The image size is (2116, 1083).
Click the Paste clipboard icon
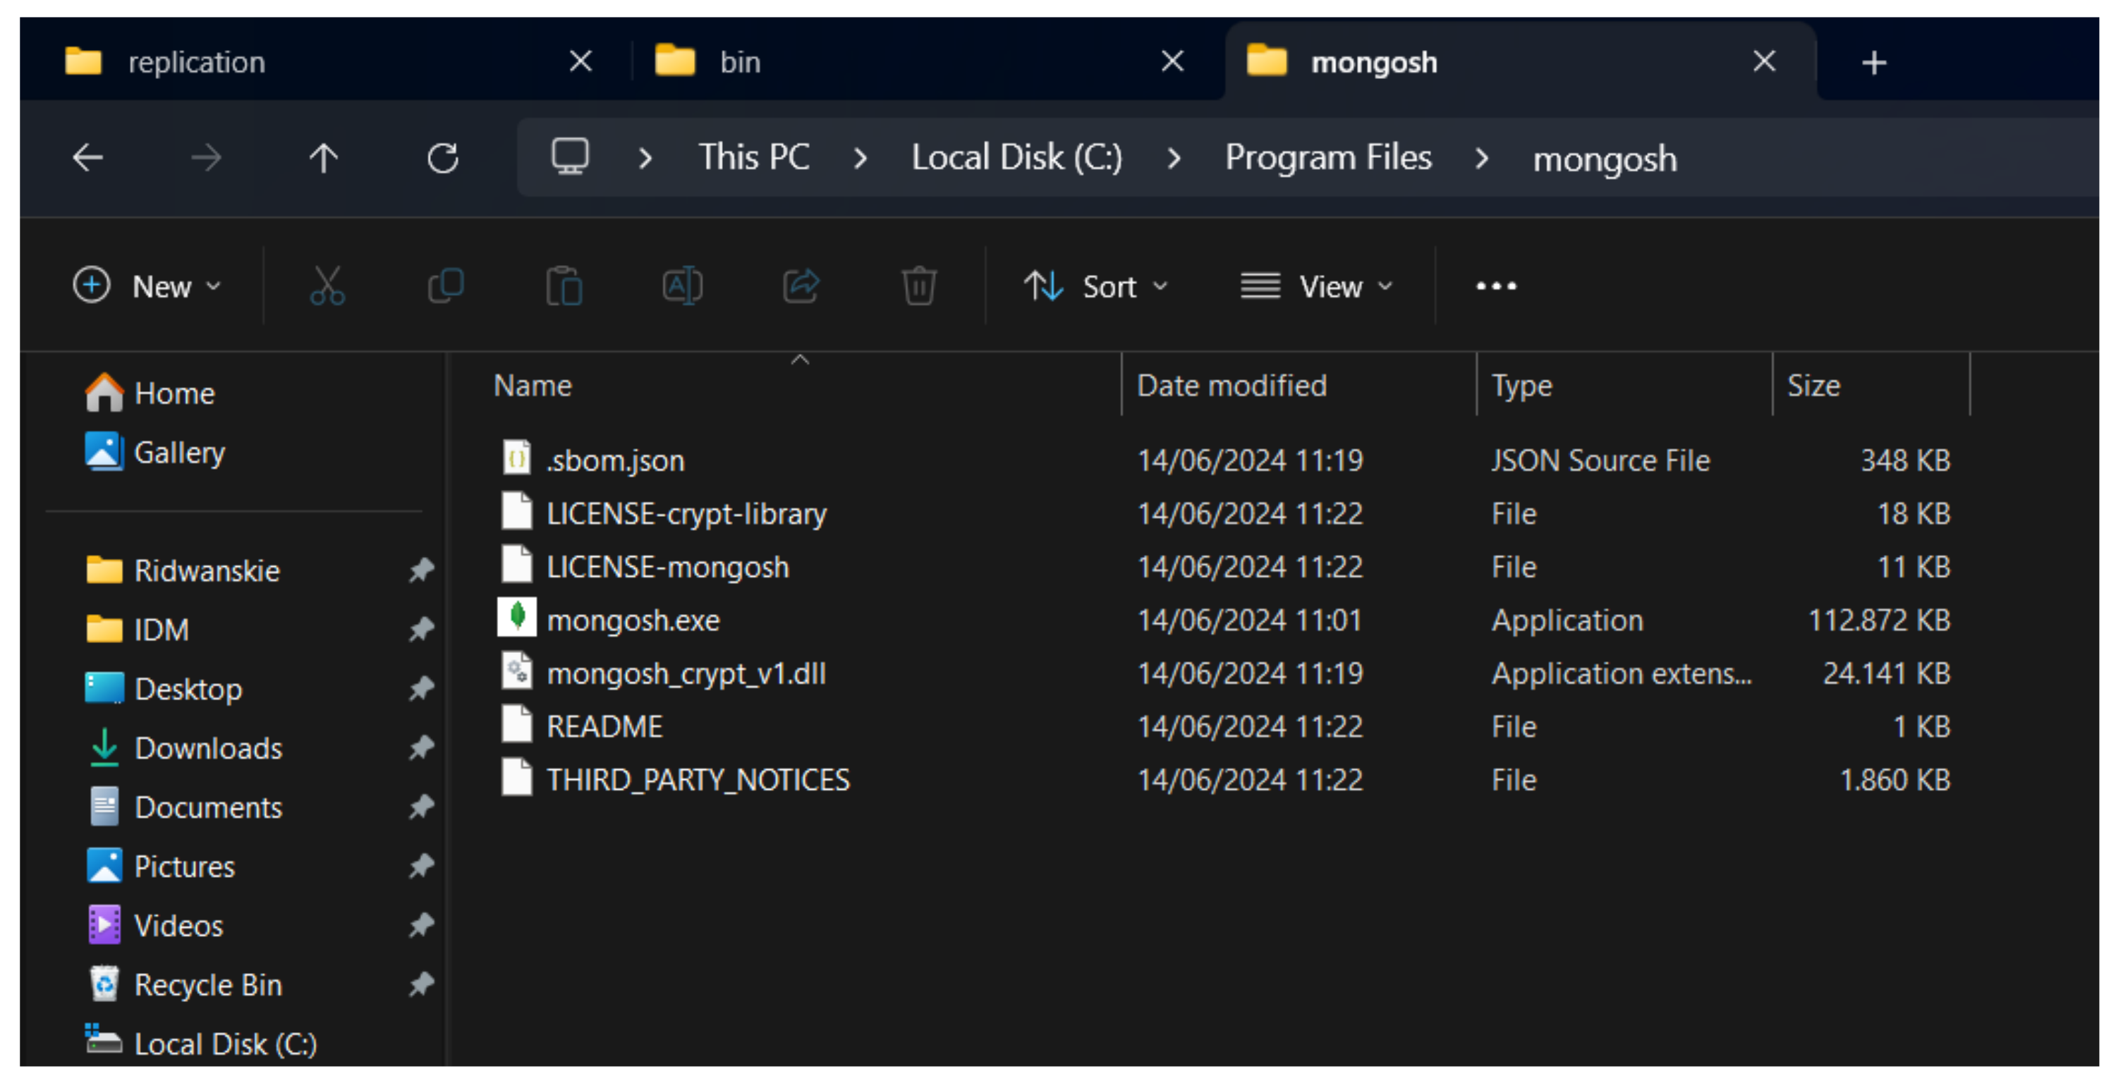(x=564, y=286)
